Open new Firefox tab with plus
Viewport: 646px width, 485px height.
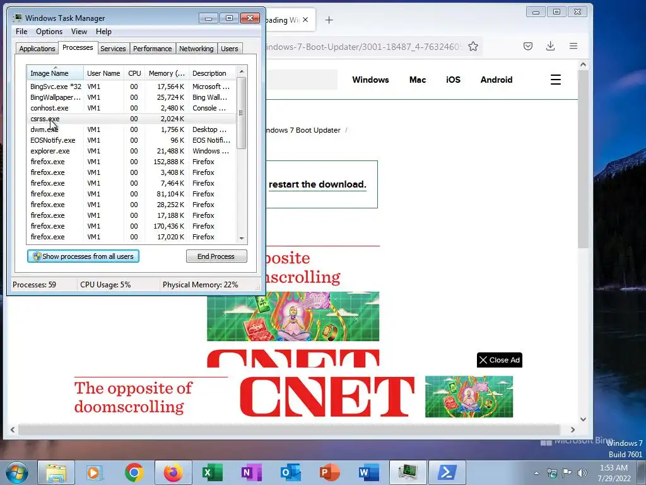[x=329, y=20]
